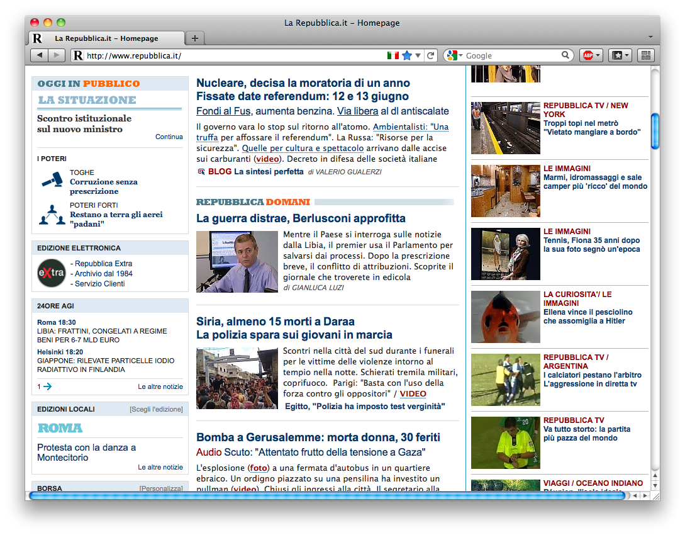Click the Repubblica Extra round logo

51,273
